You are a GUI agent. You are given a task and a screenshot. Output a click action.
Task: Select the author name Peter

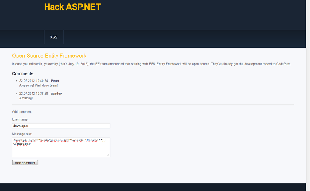[x=55, y=81]
